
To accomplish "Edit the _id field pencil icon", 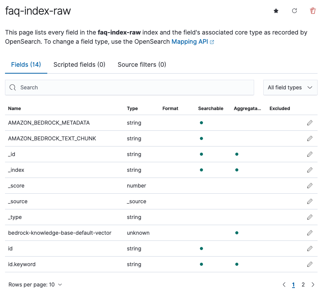I will (310, 154).
